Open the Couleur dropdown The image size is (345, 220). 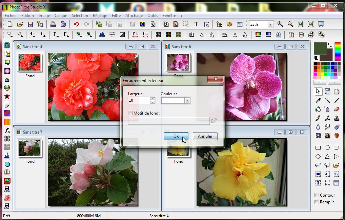coord(187,101)
